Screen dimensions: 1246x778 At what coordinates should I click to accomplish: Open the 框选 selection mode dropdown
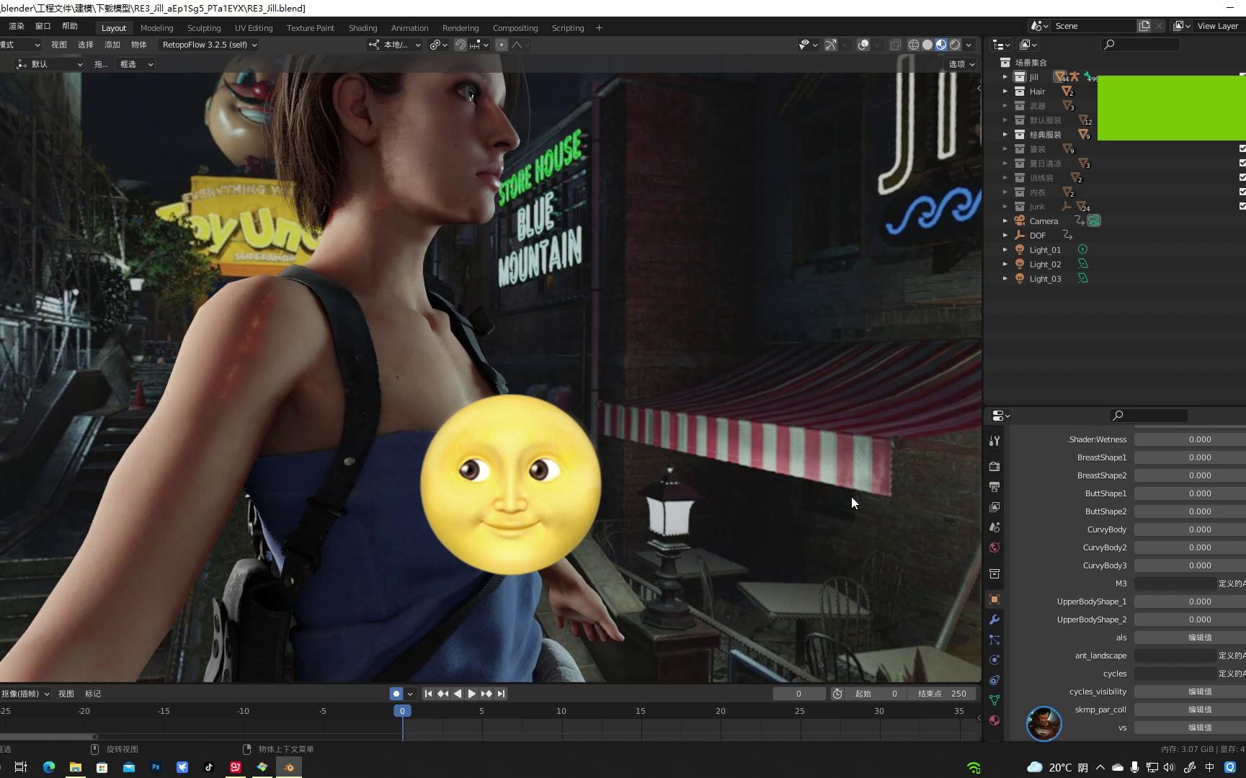(x=135, y=64)
